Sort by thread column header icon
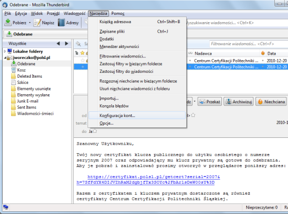The image size is (288, 214). 77,53
